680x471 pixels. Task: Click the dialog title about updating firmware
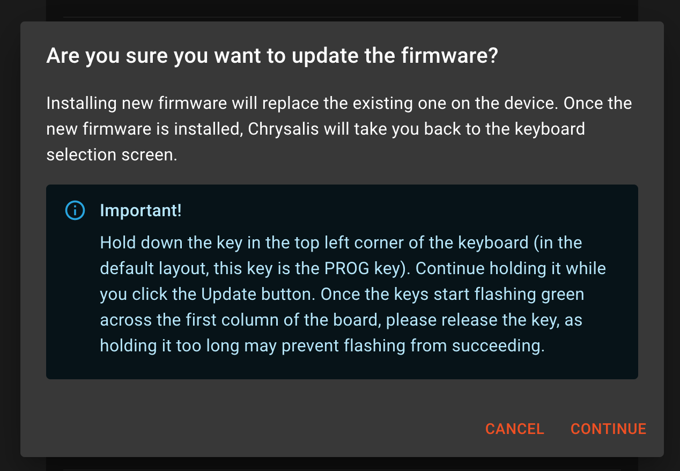[x=272, y=55]
